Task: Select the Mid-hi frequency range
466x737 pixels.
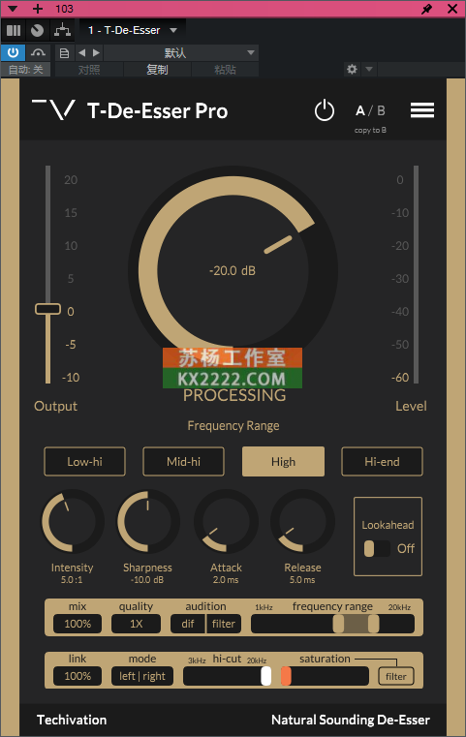Action: (x=183, y=462)
